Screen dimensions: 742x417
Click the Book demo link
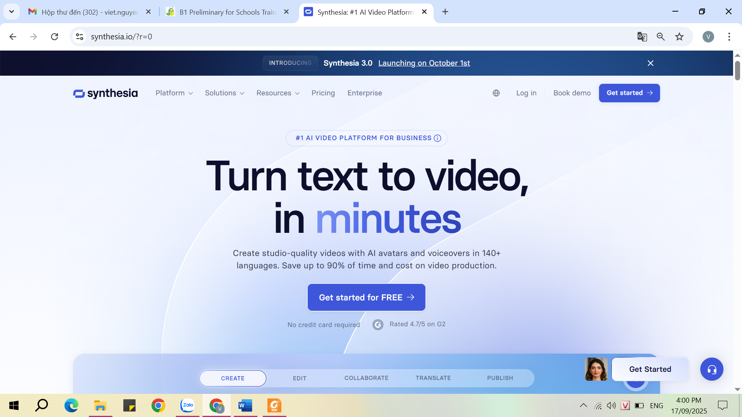(x=572, y=93)
